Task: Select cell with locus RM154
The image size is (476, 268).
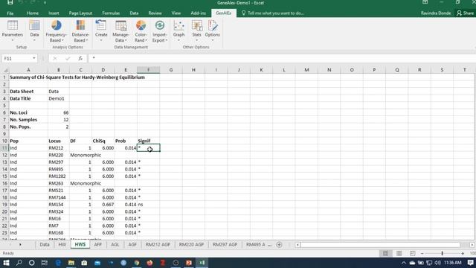Action: 59,205
